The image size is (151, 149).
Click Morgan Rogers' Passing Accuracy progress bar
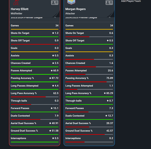(89, 82)
